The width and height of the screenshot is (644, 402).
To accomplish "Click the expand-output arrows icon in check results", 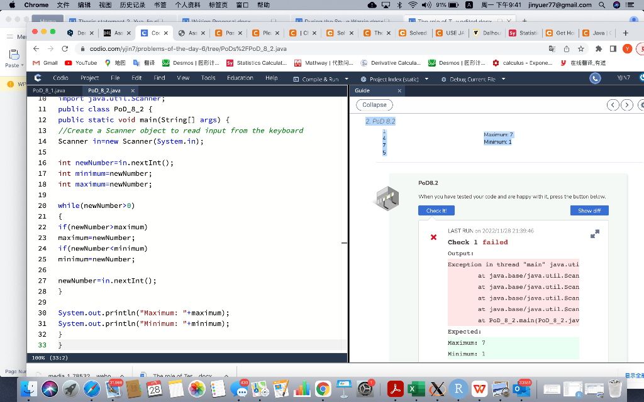I will [594, 234].
